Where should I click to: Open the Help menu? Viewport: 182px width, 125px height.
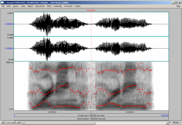click(178, 6)
